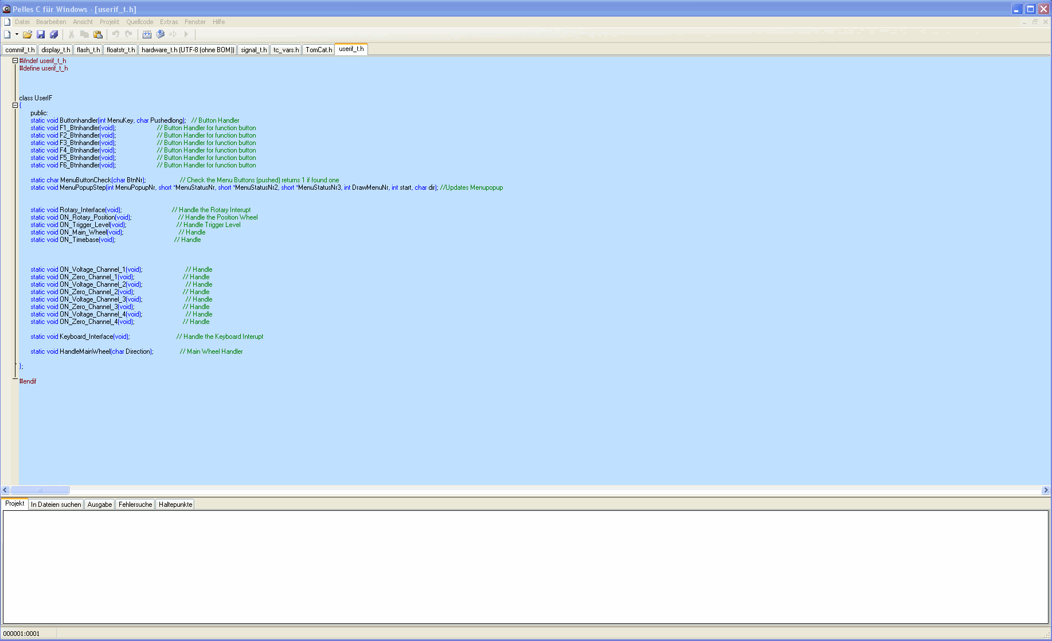Click the New file toolbar icon
The image size is (1052, 641).
tap(7, 34)
